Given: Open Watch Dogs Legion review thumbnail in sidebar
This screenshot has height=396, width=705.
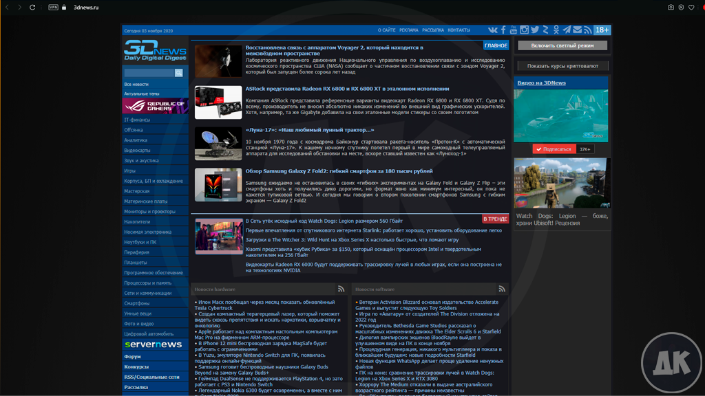Looking at the screenshot, I should pyautogui.click(x=562, y=183).
